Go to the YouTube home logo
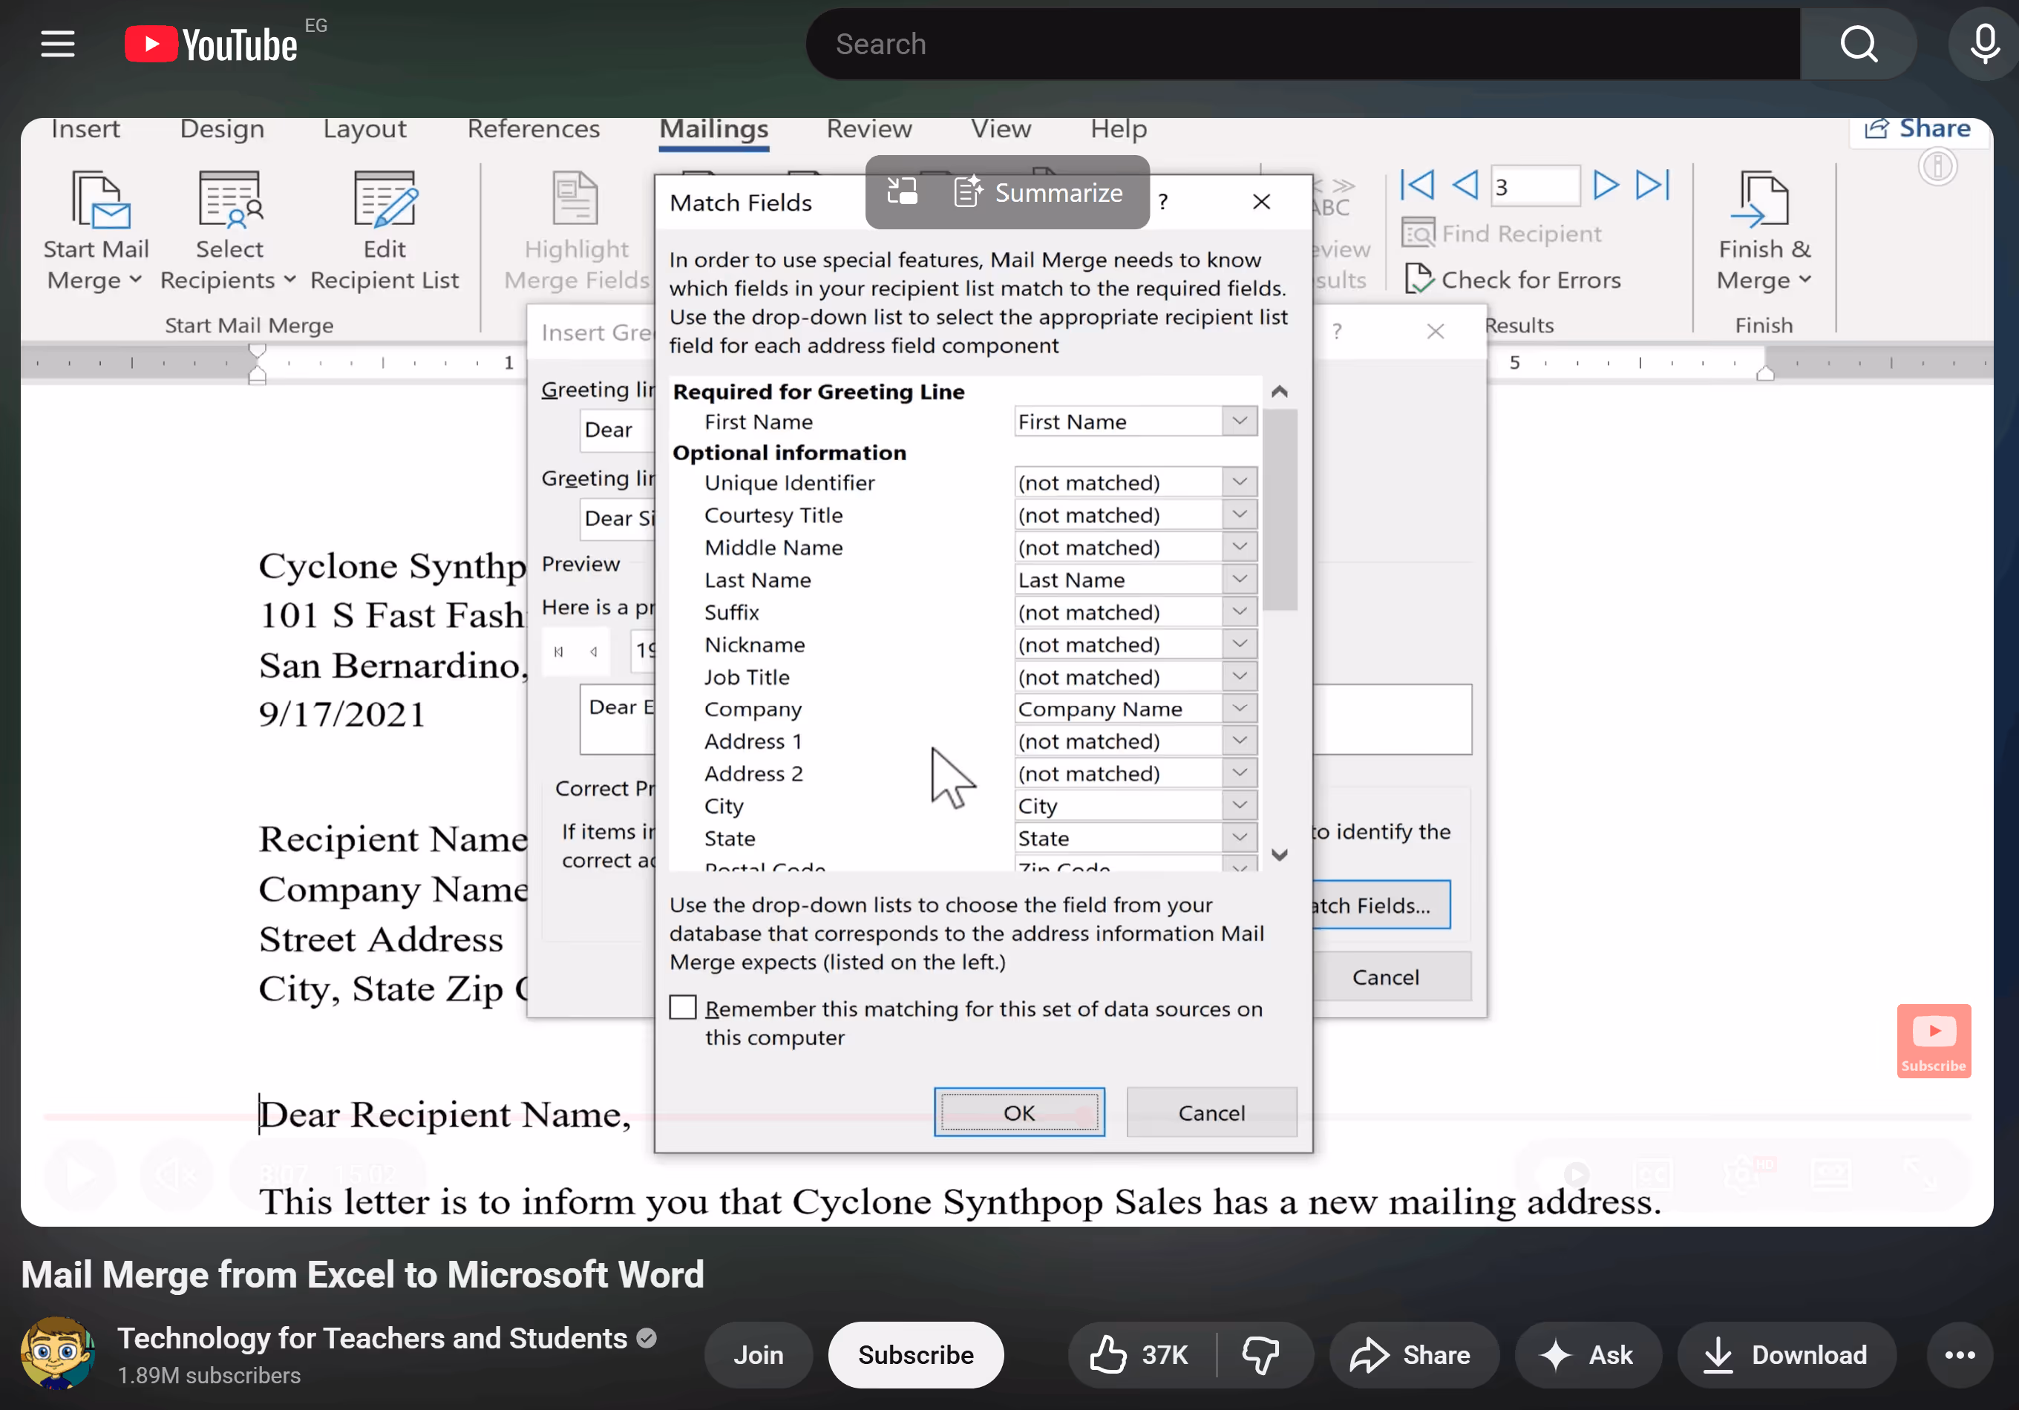This screenshot has width=2019, height=1410. (211, 44)
